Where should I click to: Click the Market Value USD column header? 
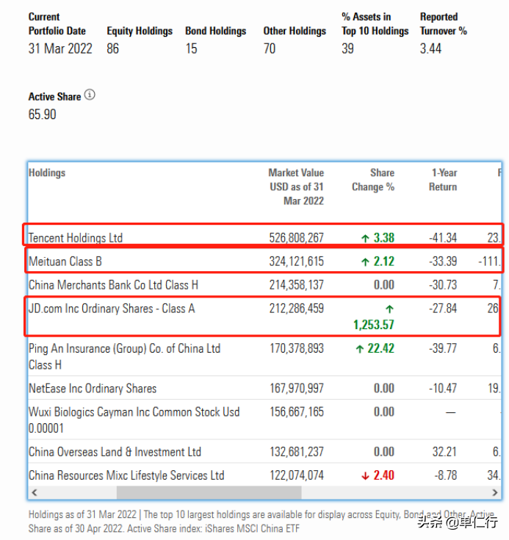pos(297,187)
